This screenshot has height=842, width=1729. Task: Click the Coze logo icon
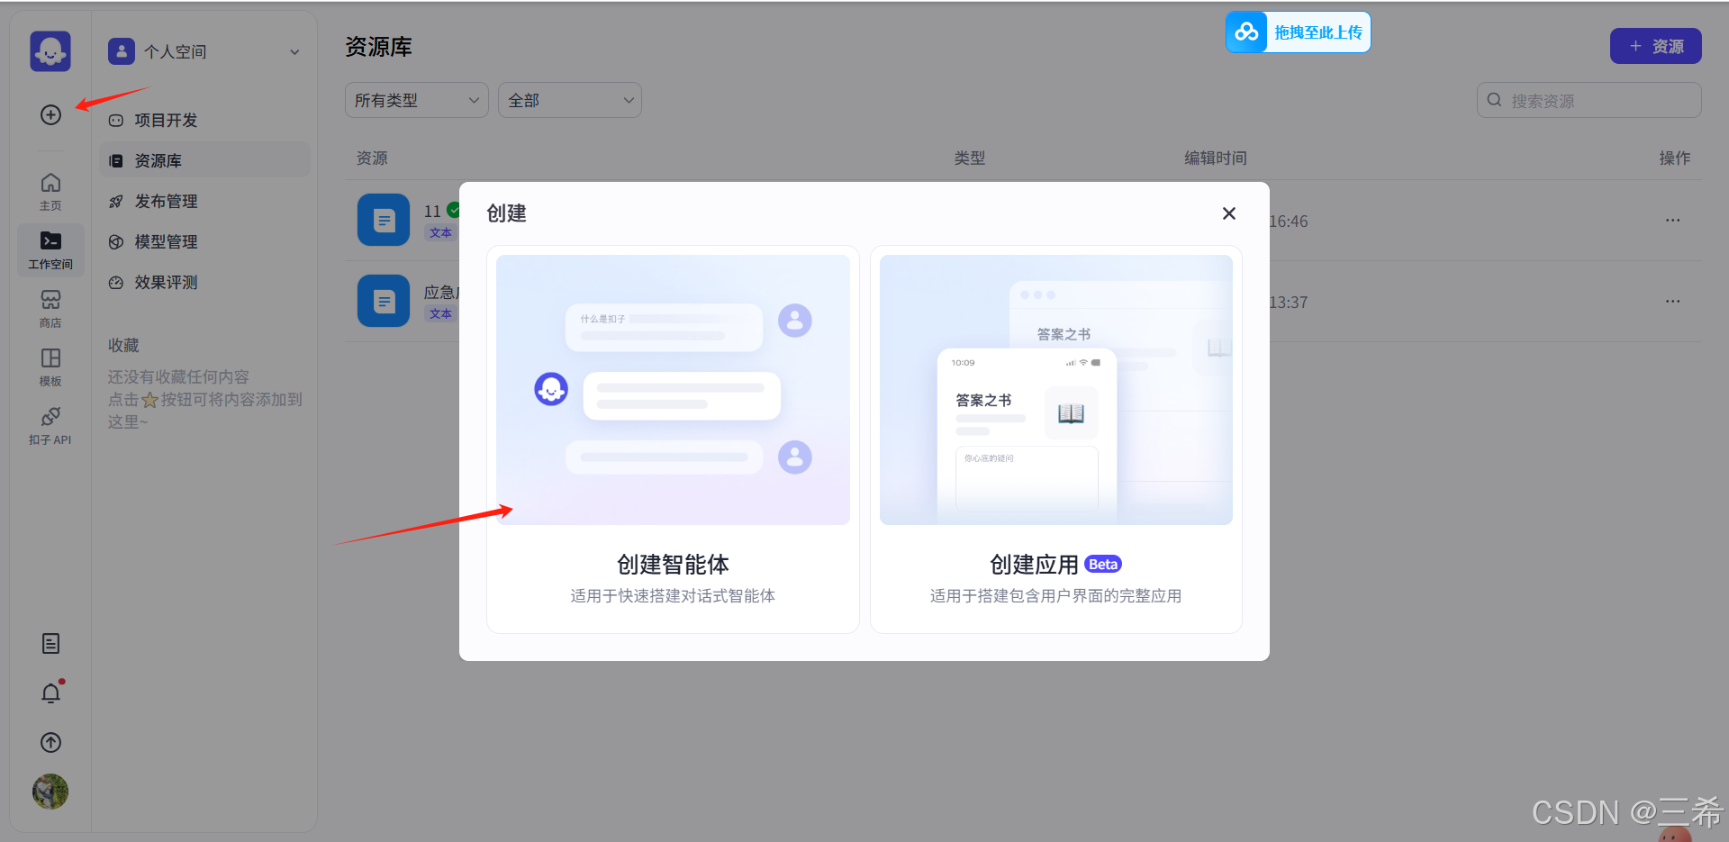pyautogui.click(x=50, y=51)
